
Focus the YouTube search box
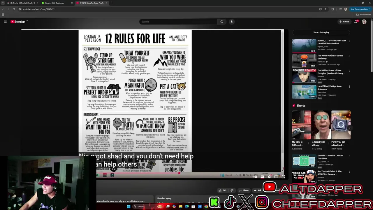pos(178,22)
